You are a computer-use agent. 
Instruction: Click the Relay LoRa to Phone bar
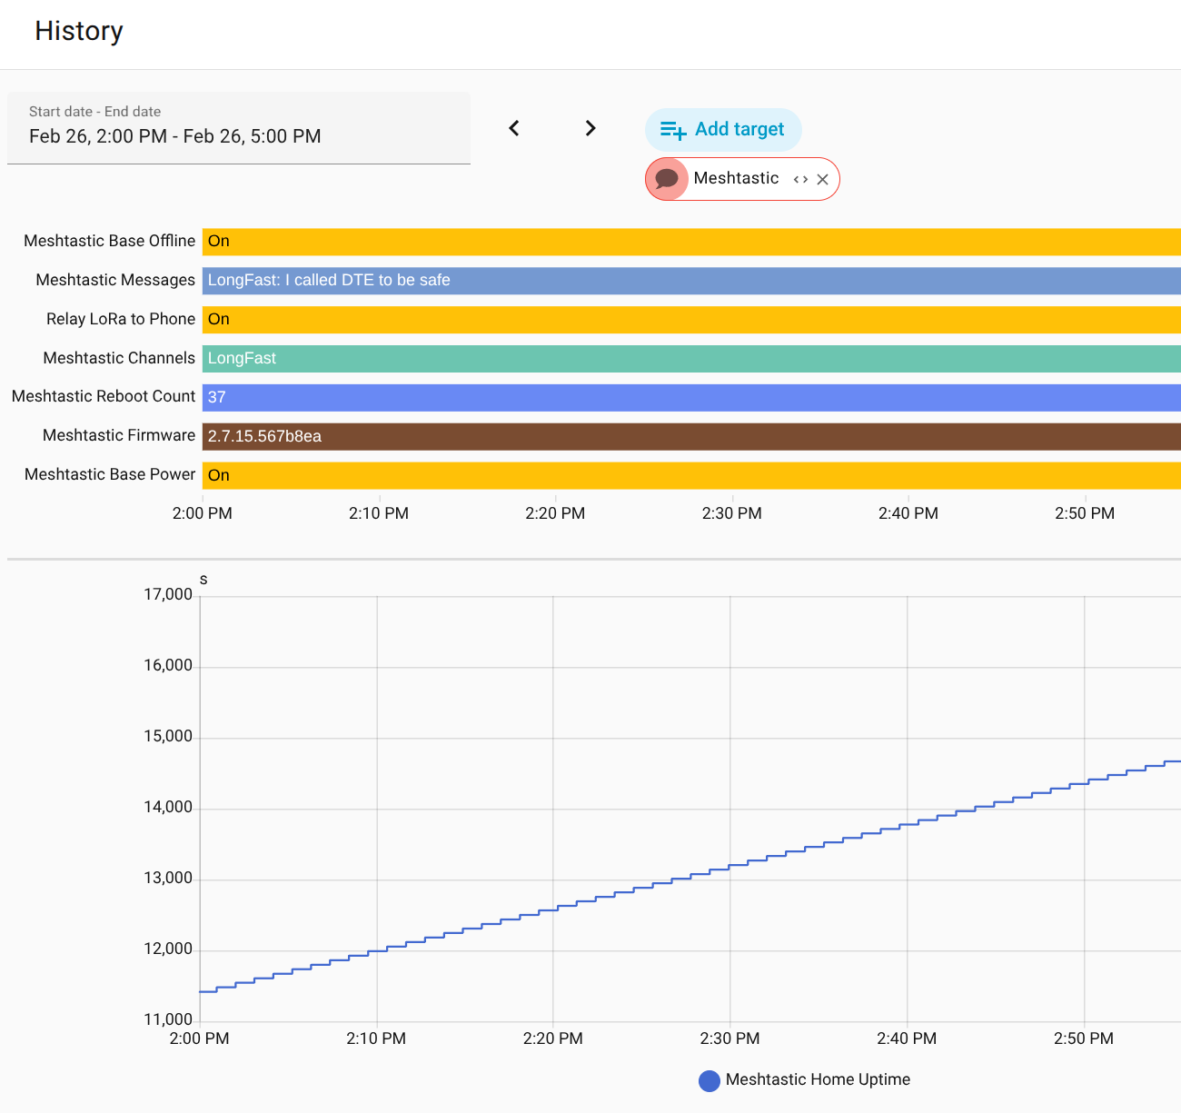(690, 320)
